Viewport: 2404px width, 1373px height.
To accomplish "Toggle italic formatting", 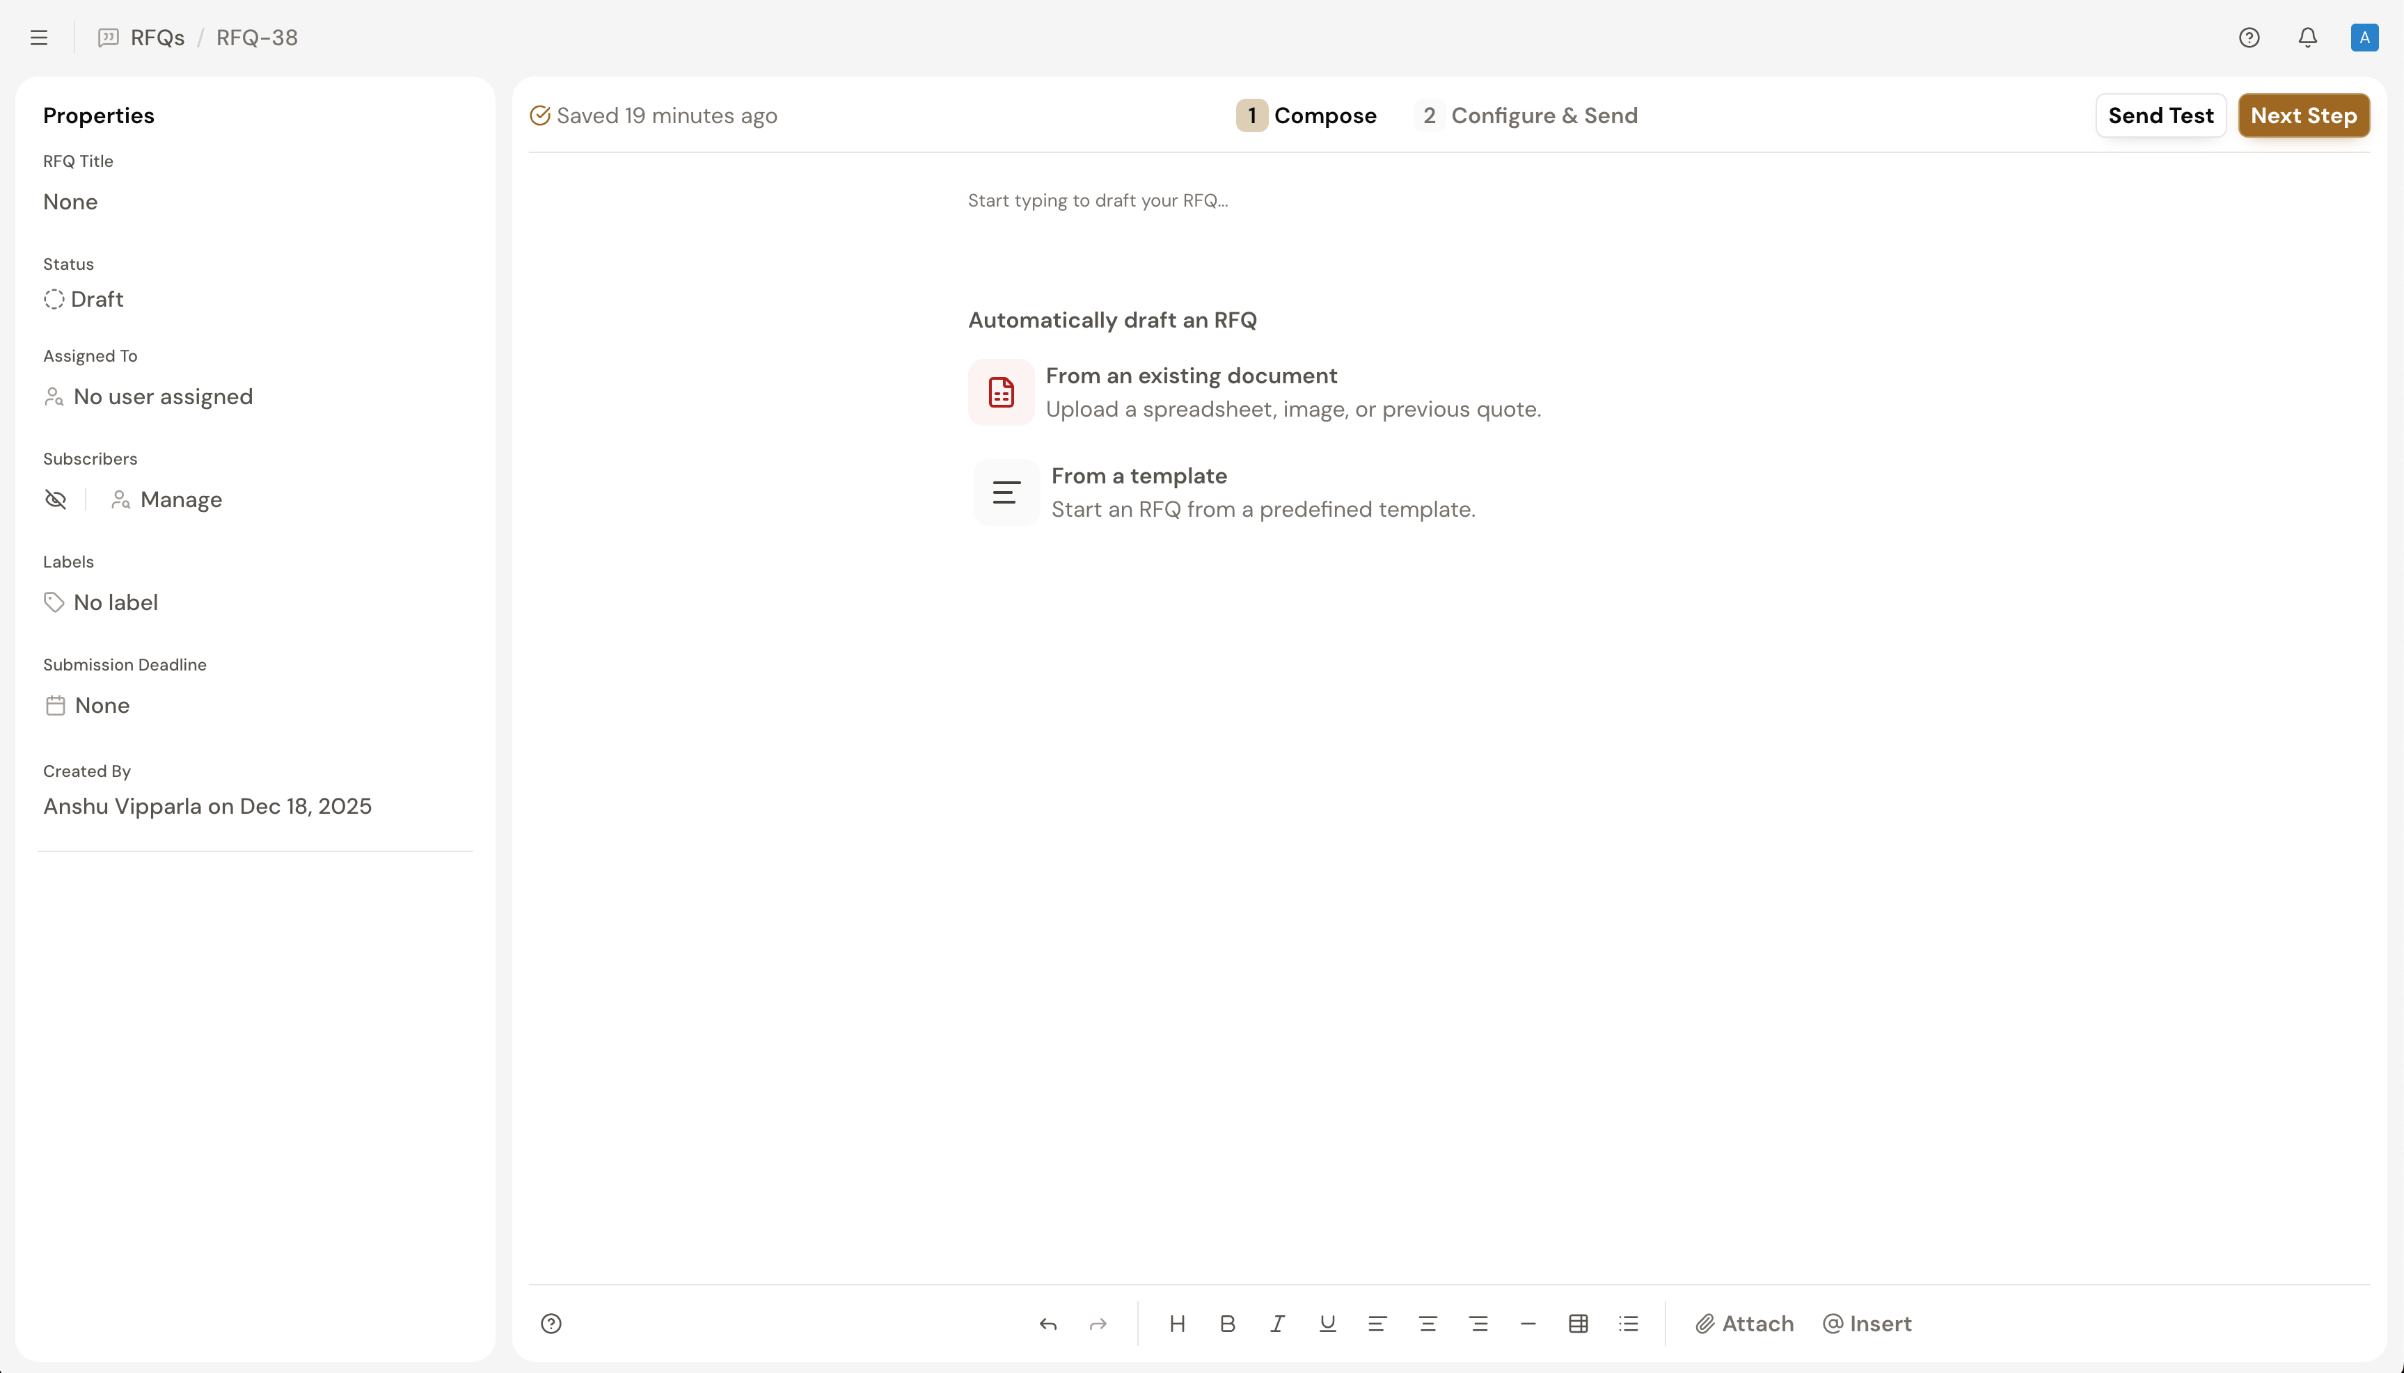I will pyautogui.click(x=1276, y=1324).
